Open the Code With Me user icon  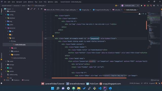tap(116, 6)
